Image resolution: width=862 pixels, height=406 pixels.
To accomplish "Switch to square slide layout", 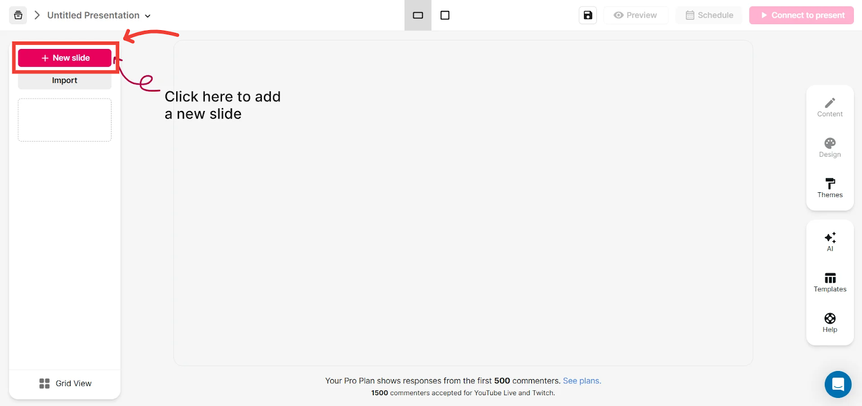I will (445, 15).
